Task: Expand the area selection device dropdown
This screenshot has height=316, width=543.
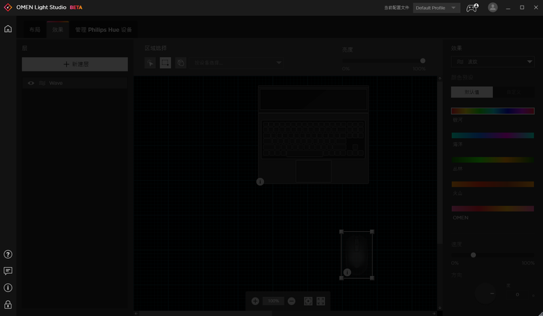Action: point(238,63)
